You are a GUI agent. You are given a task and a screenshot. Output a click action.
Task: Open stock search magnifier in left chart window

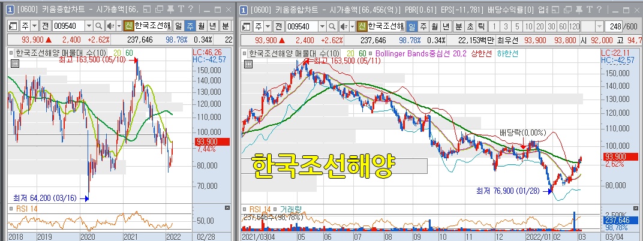[x=98, y=26]
